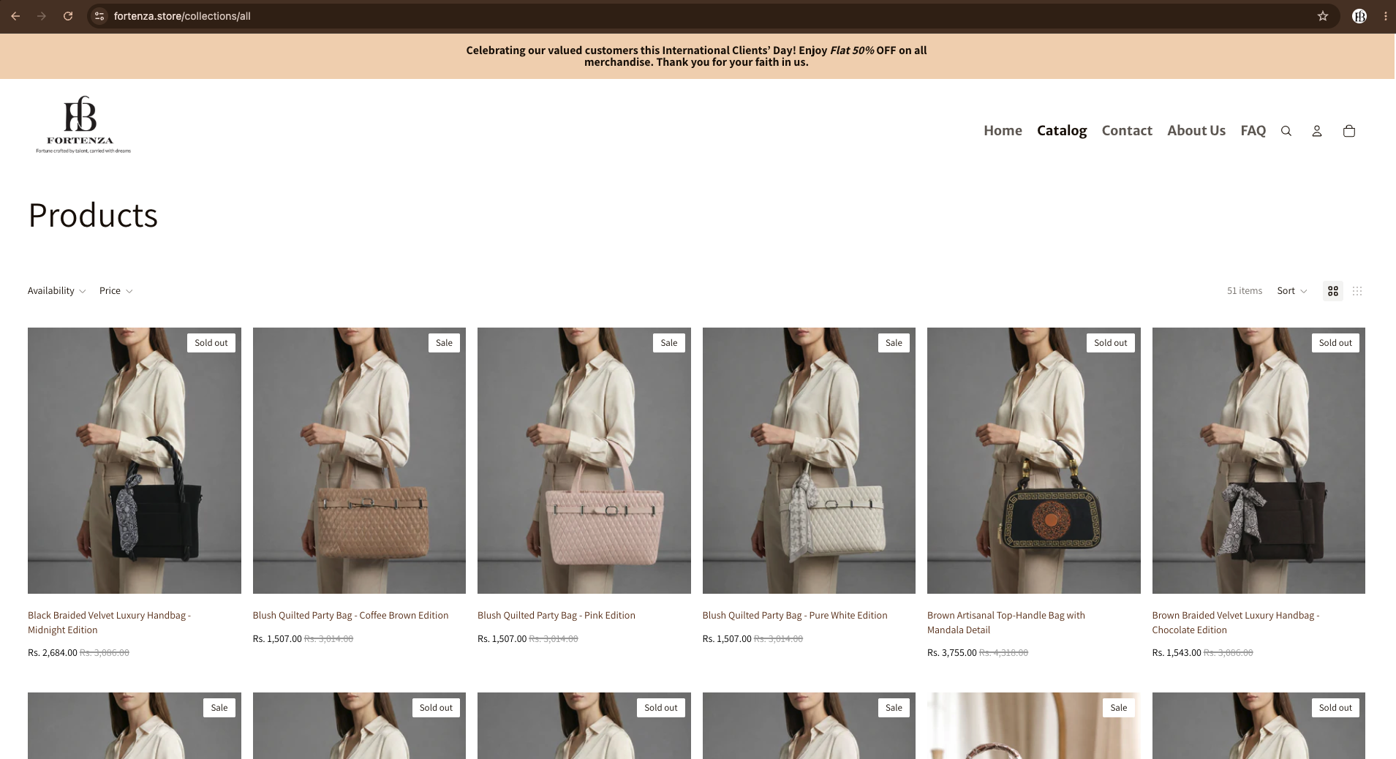Reload the page with the refresh icon
The width and height of the screenshot is (1396, 759).
click(x=68, y=16)
